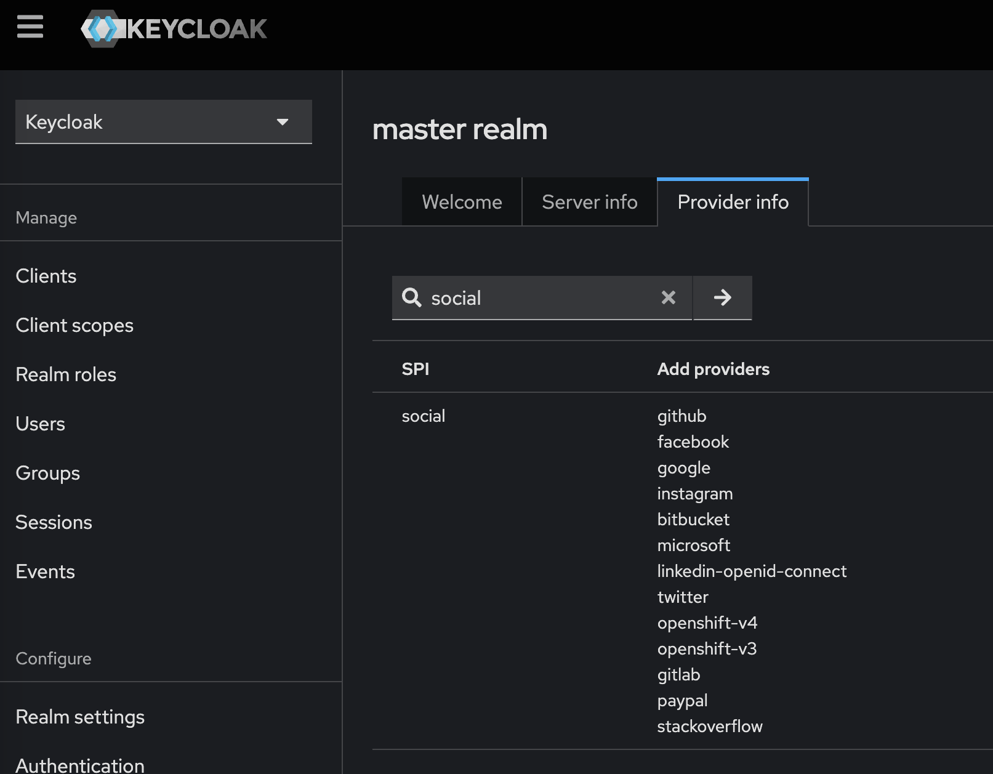Select the facebook provider entry
This screenshot has width=993, height=774.
[x=693, y=441]
